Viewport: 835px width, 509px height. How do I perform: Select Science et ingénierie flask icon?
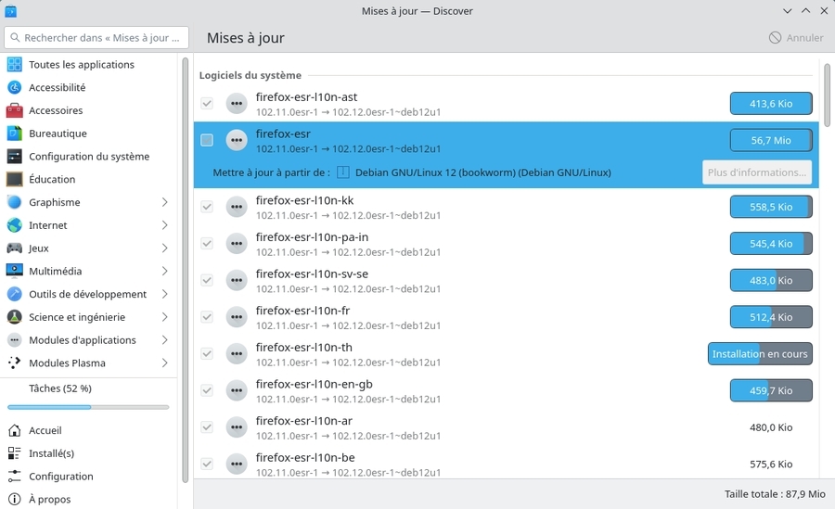coord(14,317)
